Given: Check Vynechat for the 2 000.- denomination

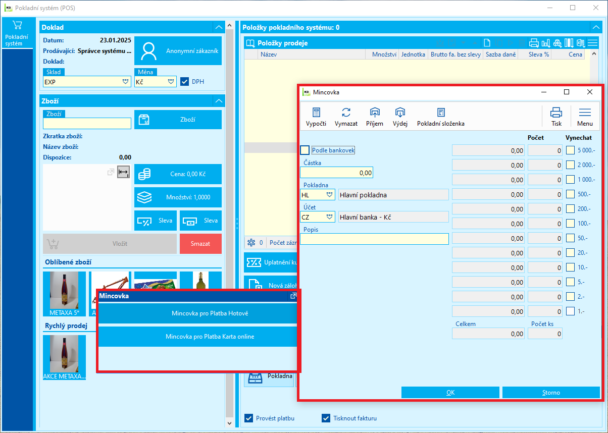Looking at the screenshot, I should tap(570, 165).
